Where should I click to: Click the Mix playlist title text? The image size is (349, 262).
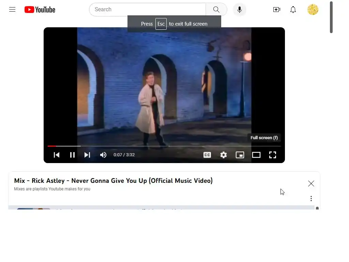click(x=113, y=180)
